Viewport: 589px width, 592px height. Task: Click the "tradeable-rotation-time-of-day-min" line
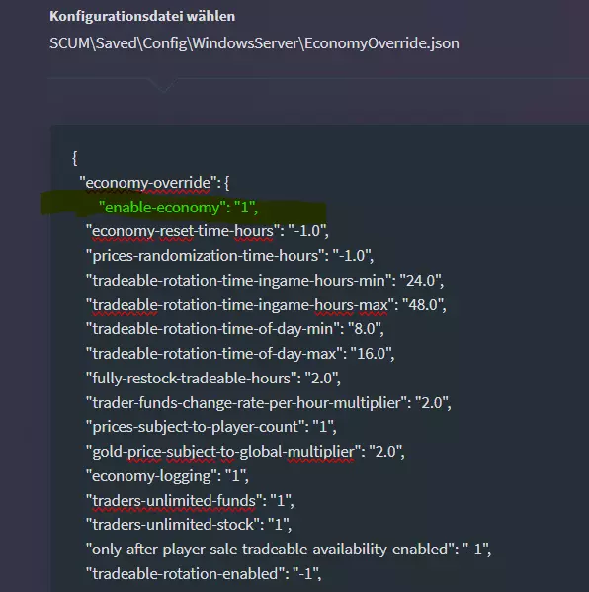(235, 329)
